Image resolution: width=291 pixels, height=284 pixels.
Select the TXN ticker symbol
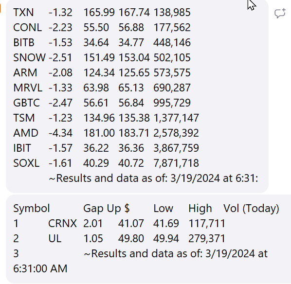tap(23, 13)
